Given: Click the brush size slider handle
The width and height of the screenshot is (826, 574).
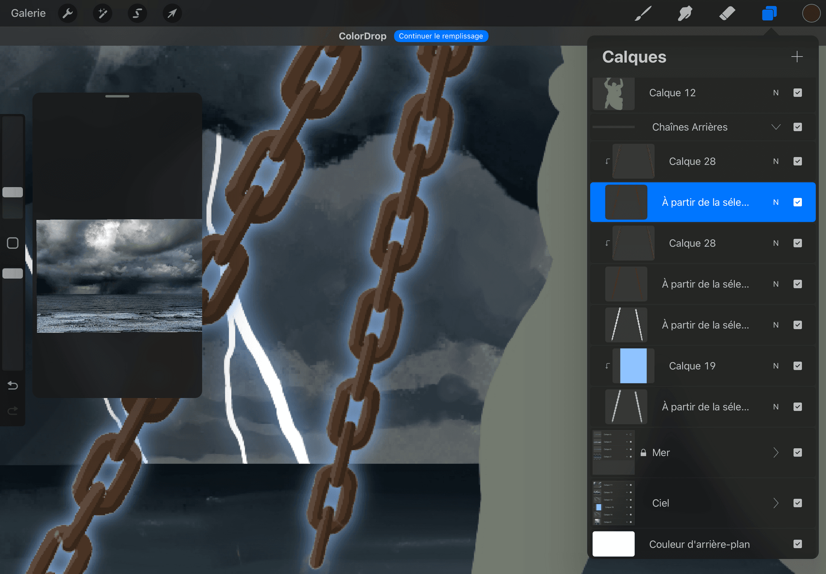Looking at the screenshot, I should tap(12, 192).
